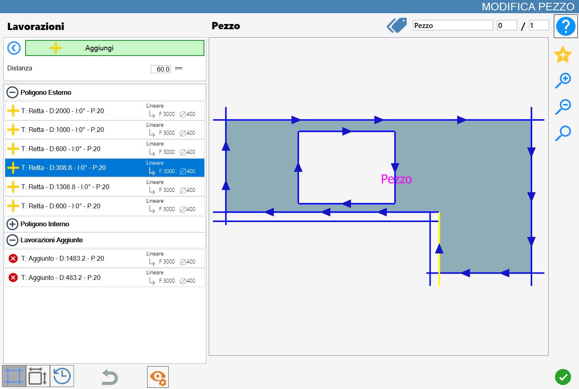Open the history clock icon
Viewport: 579px width, 389px height.
(62, 376)
